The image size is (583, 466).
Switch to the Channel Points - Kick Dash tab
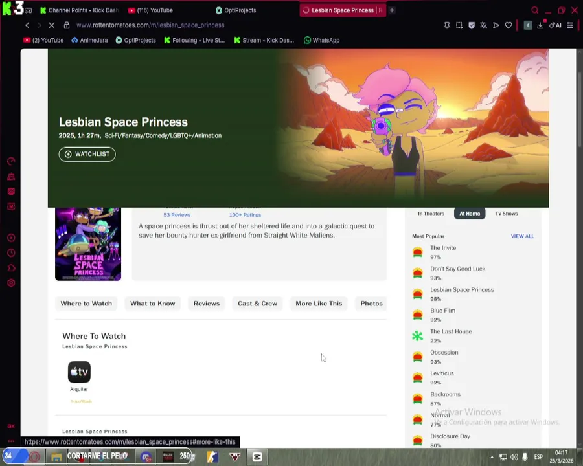click(x=79, y=10)
